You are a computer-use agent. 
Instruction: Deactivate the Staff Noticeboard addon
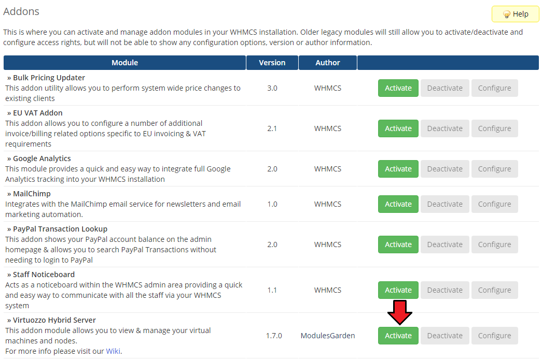pos(444,290)
